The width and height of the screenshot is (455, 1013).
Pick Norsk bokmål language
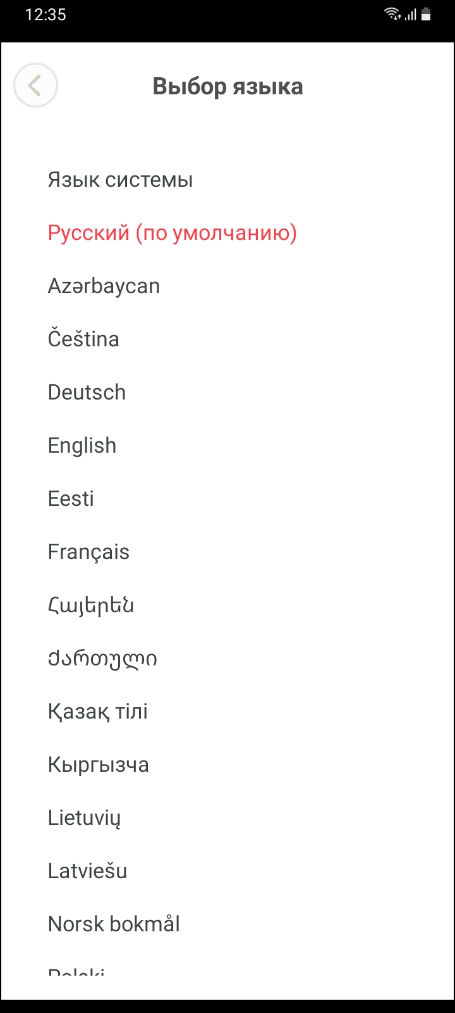click(x=114, y=924)
